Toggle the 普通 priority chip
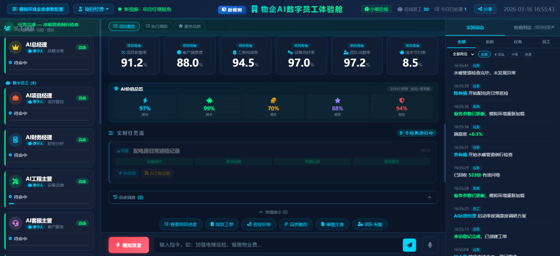The image size is (560, 256). [x=528, y=54]
